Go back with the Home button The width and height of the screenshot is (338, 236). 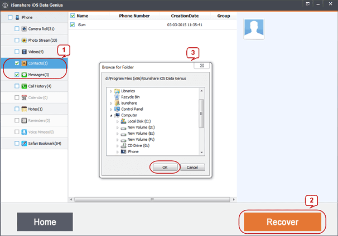click(x=45, y=222)
